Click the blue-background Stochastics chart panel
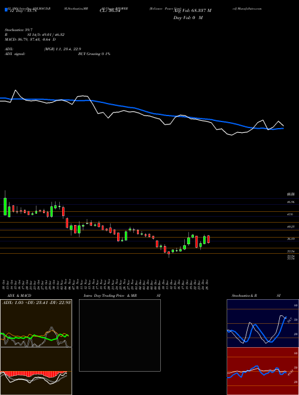This screenshot has height=395, width=299. 263,323
